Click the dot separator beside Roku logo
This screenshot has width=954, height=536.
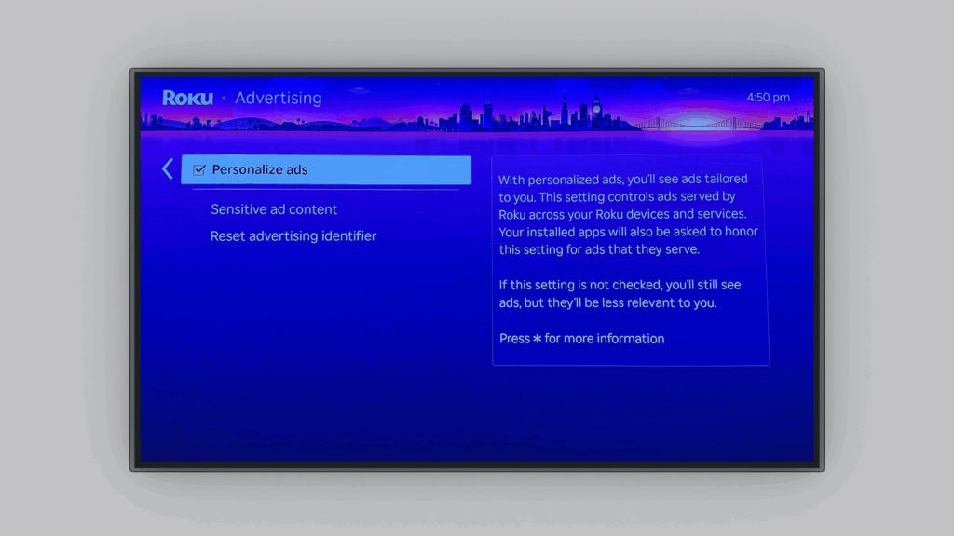[224, 99]
